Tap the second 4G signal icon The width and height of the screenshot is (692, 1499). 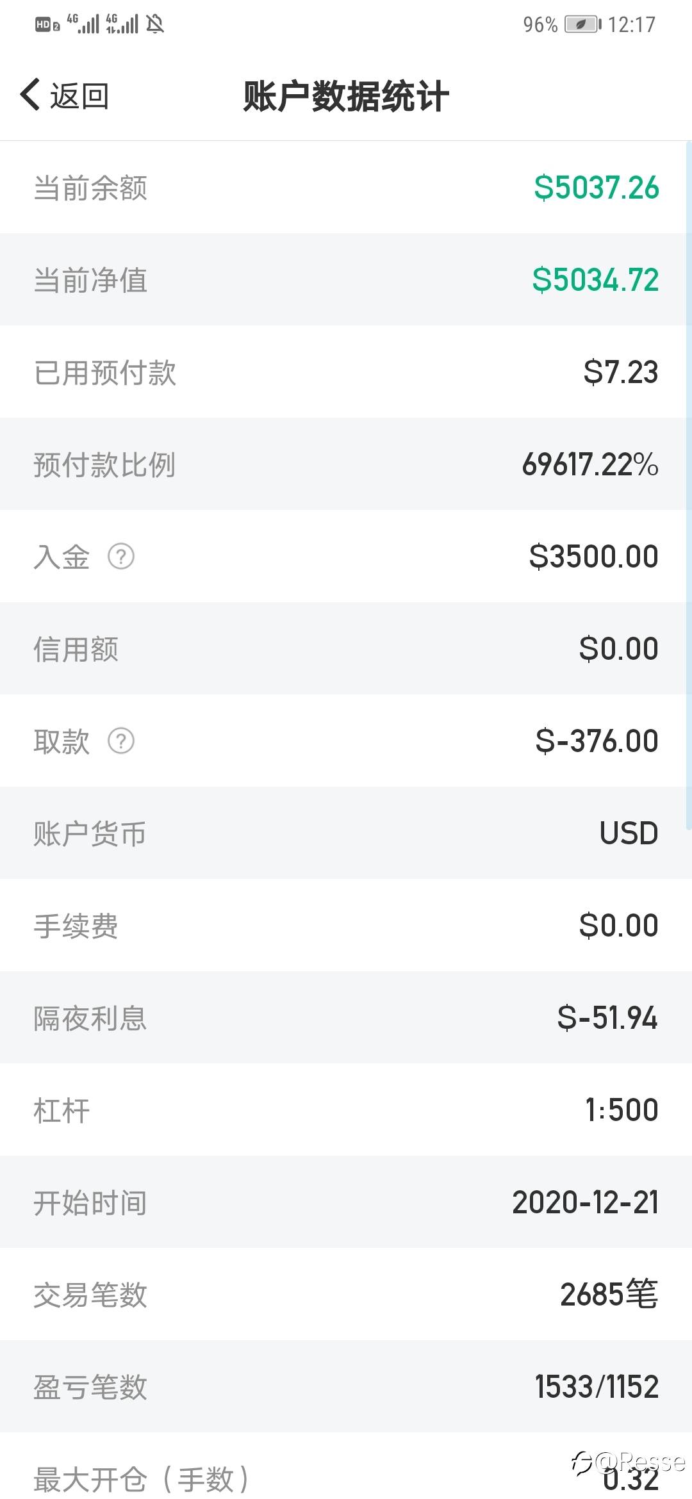coord(122,24)
